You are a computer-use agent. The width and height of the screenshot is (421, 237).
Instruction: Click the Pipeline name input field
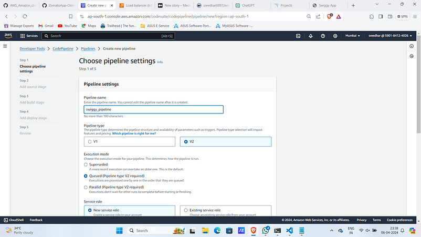[x=154, y=109]
